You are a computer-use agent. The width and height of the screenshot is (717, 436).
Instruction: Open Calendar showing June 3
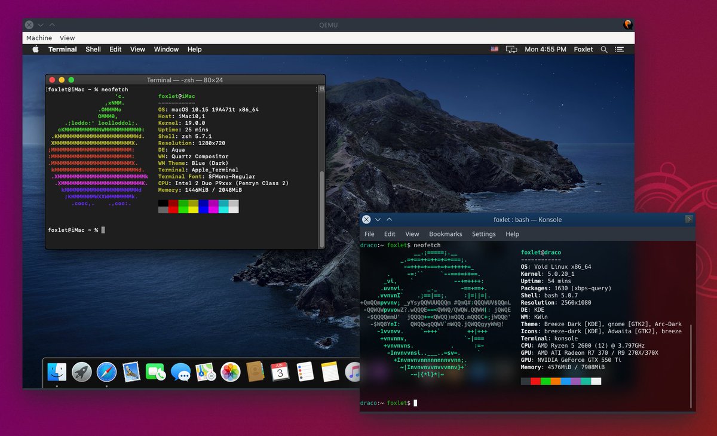281,371
